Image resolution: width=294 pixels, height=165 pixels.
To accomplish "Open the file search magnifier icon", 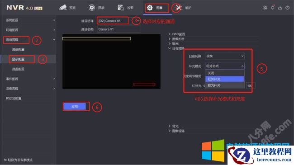I will (121, 8).
